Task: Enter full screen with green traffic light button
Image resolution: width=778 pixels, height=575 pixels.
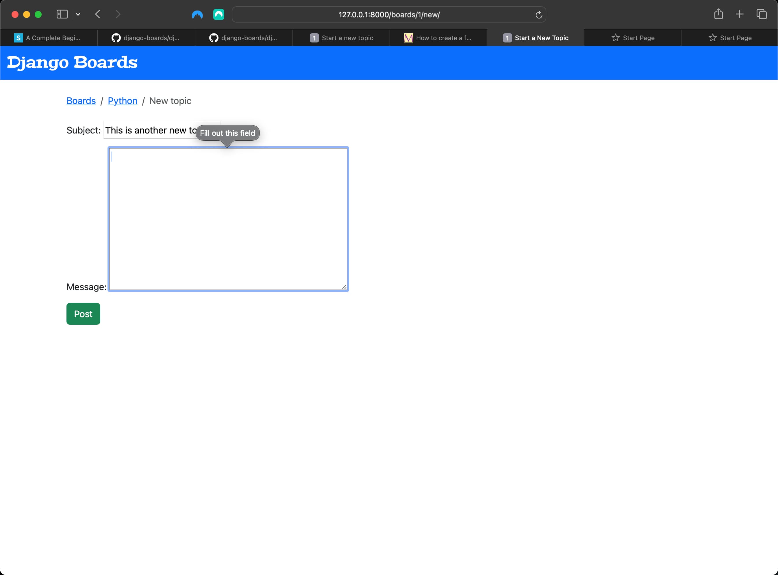Action: click(38, 14)
